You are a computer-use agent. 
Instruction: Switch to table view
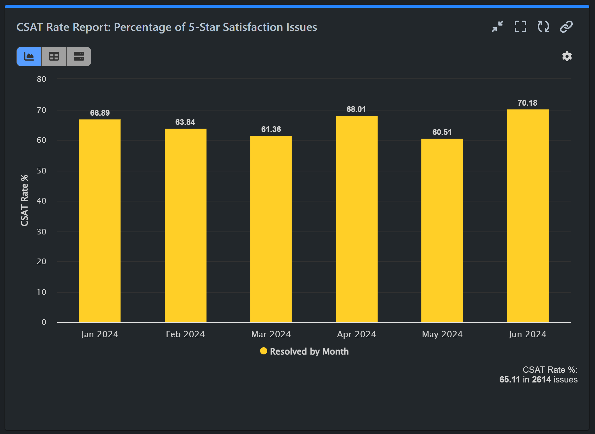tap(54, 56)
